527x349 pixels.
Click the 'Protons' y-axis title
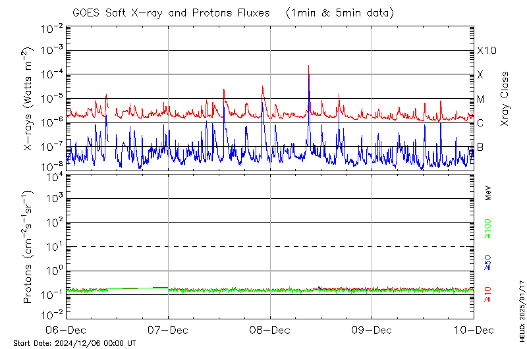[28, 247]
